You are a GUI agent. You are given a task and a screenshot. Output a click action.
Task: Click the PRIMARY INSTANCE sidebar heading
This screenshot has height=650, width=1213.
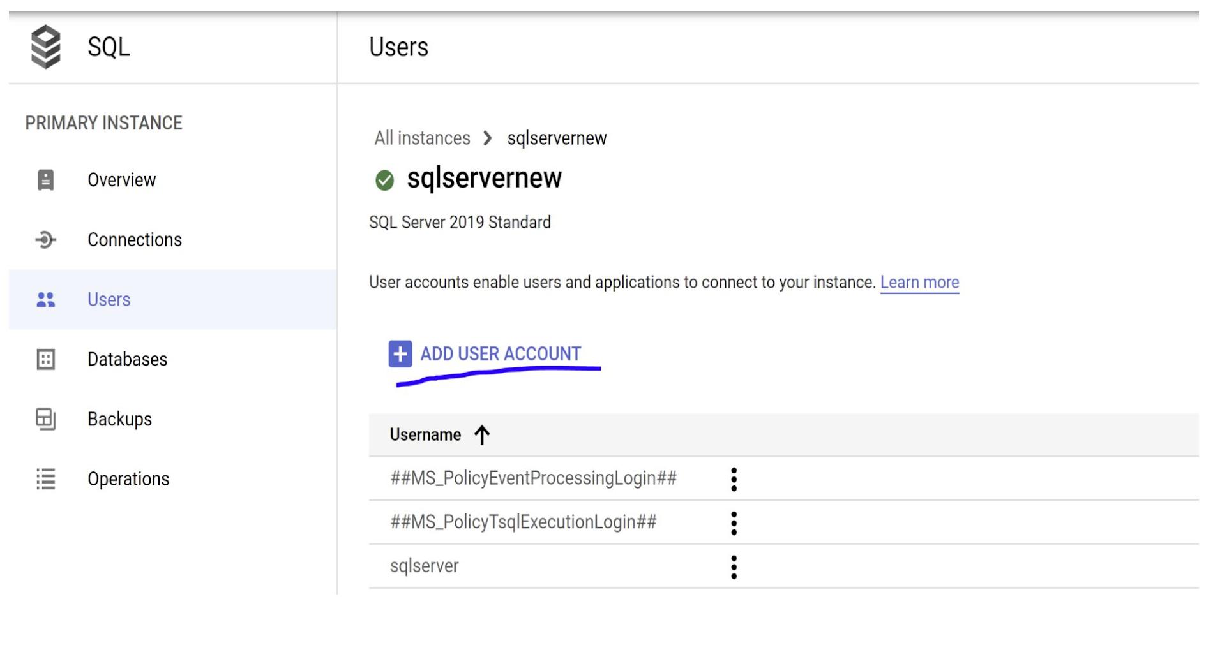(103, 123)
